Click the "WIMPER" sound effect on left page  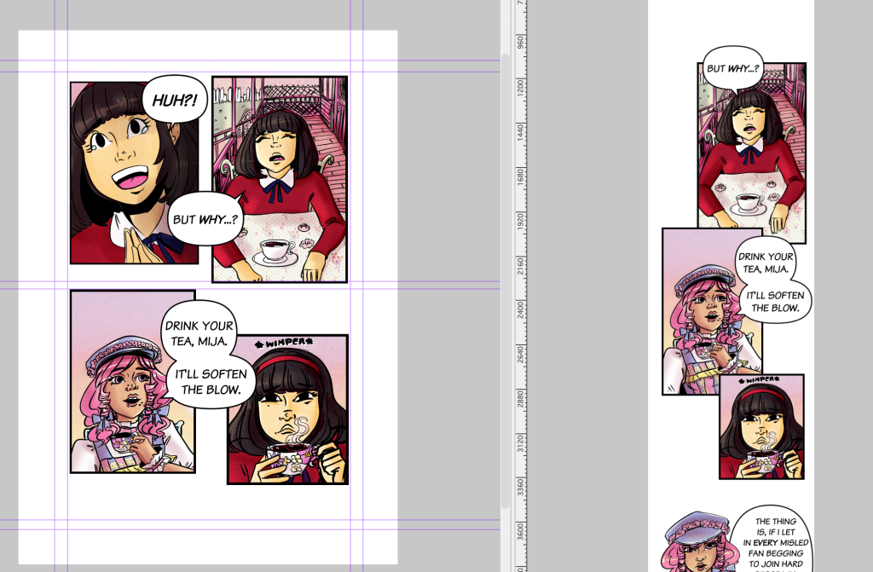coord(284,343)
